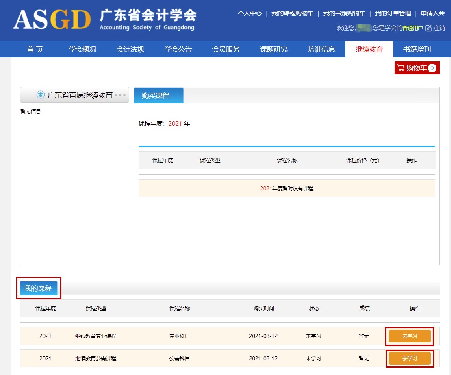Click 购买时间 column header
451x375 pixels.
click(x=264, y=308)
